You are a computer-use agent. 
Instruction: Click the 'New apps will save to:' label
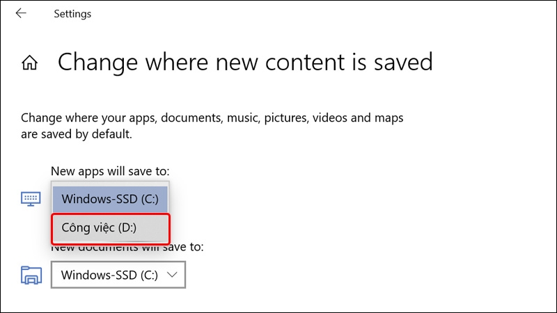tap(110, 171)
